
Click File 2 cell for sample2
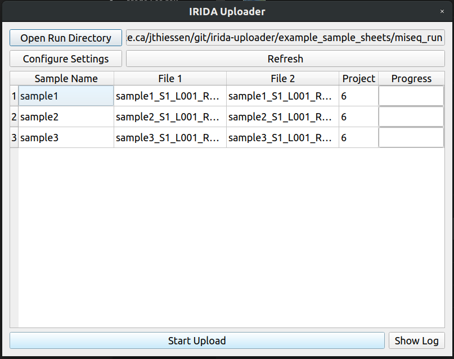pos(282,116)
